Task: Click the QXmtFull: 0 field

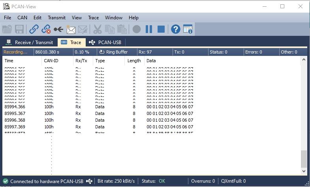Action: point(233,181)
